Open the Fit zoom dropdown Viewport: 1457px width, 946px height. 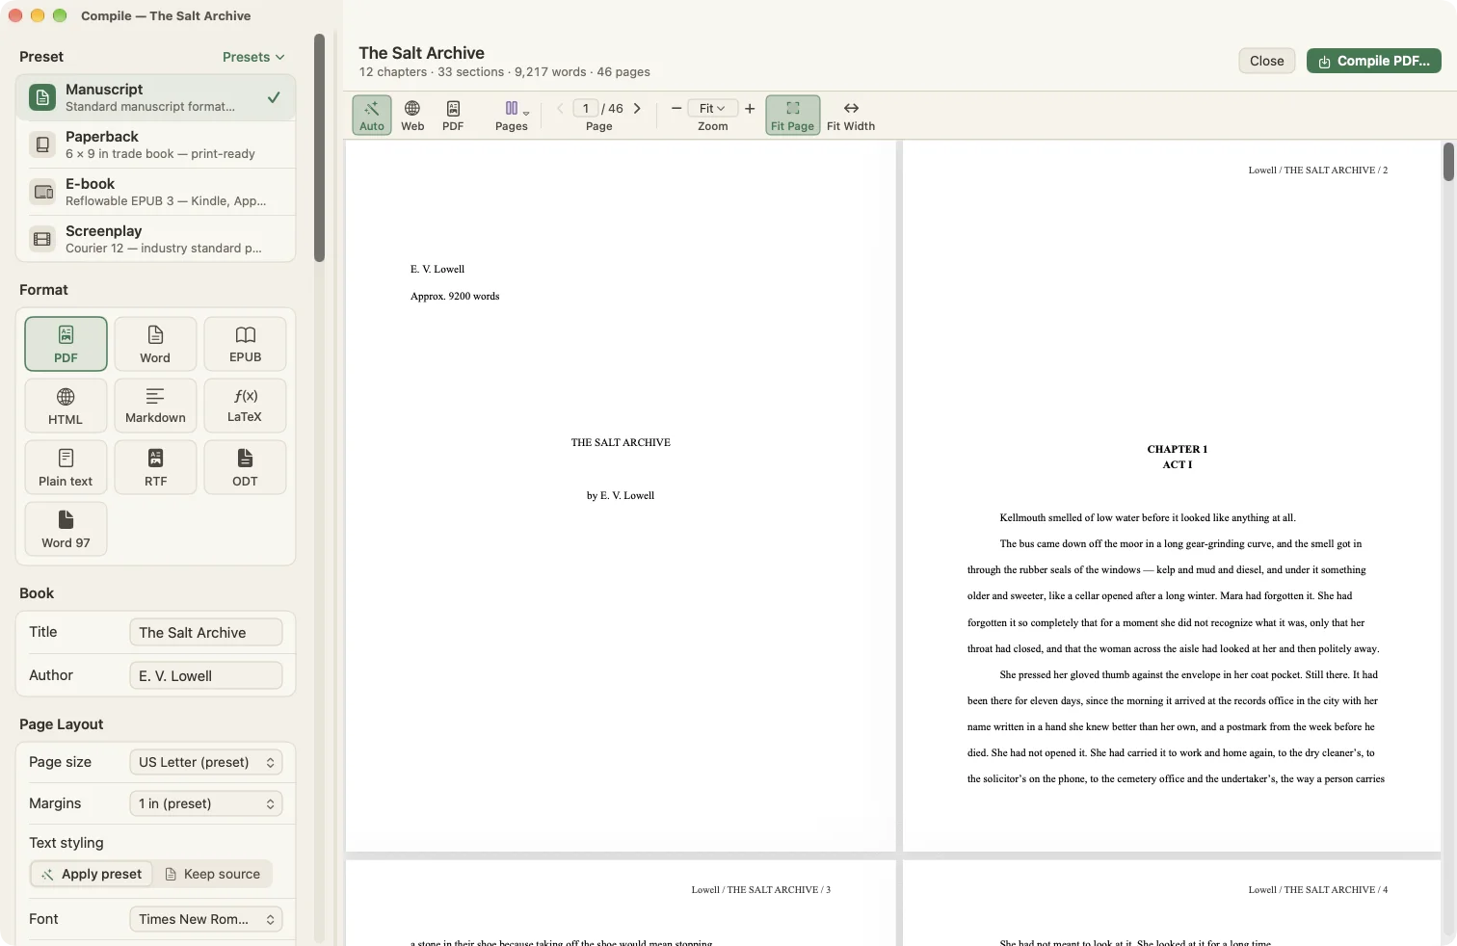[713, 108]
